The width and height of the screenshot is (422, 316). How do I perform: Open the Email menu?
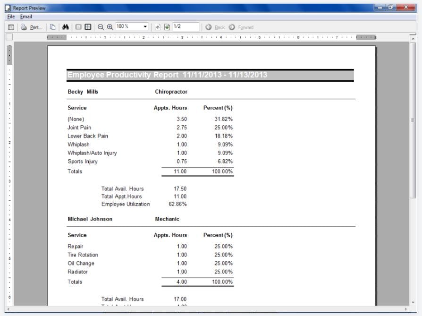point(26,17)
